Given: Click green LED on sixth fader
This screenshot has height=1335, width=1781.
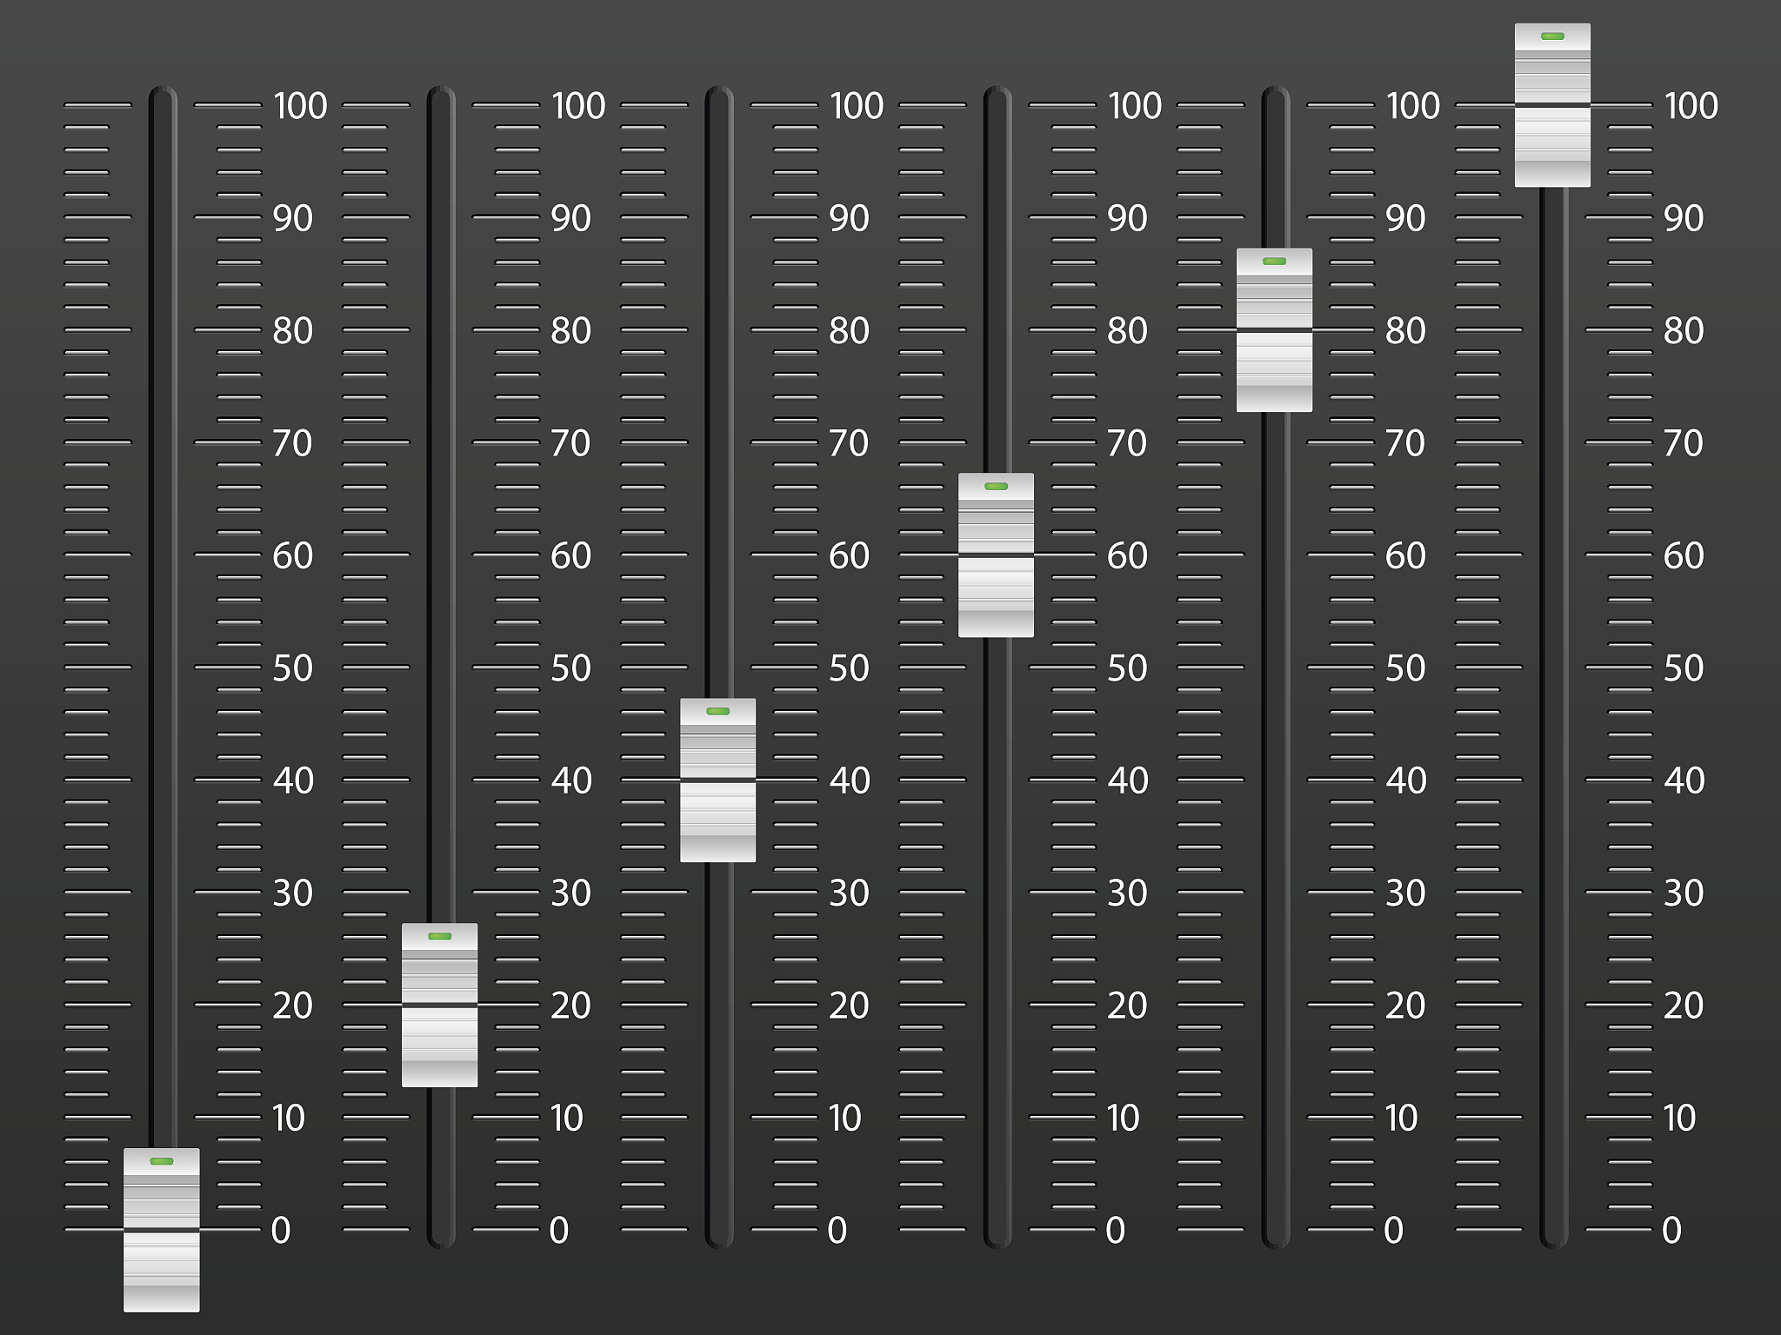Looking at the screenshot, I should [x=1552, y=36].
